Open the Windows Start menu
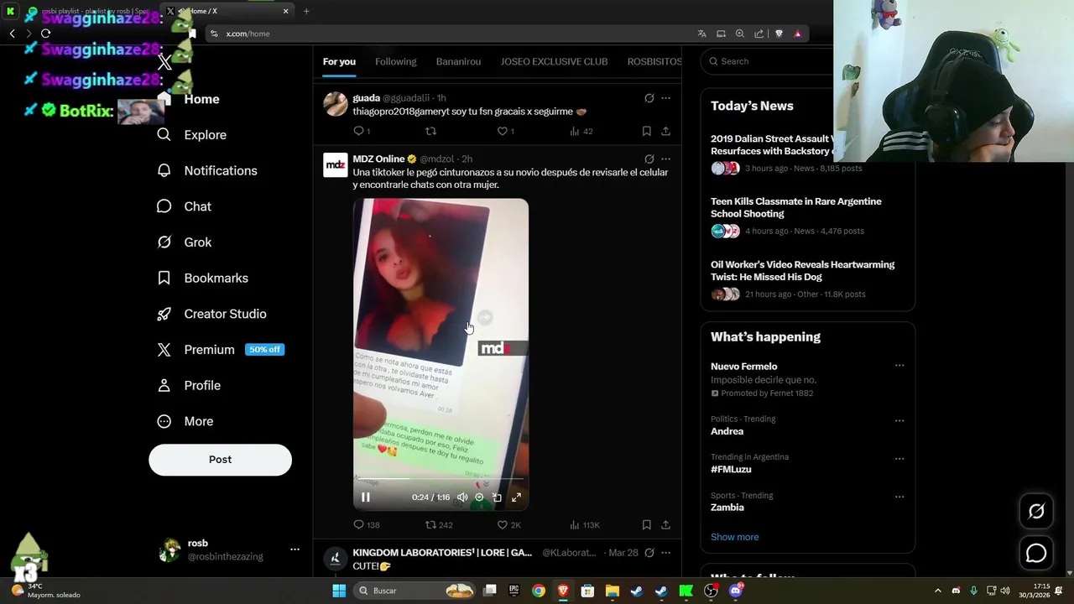 (339, 591)
